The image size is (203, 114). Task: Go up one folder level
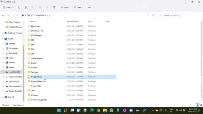pos(17,16)
